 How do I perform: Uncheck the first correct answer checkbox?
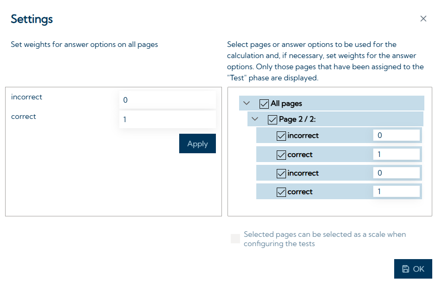point(281,155)
